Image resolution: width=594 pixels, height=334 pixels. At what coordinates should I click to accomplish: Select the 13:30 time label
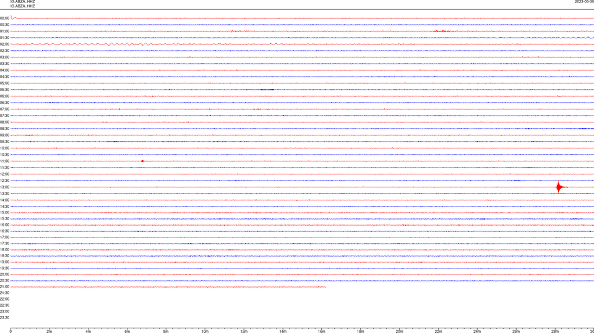4,194
